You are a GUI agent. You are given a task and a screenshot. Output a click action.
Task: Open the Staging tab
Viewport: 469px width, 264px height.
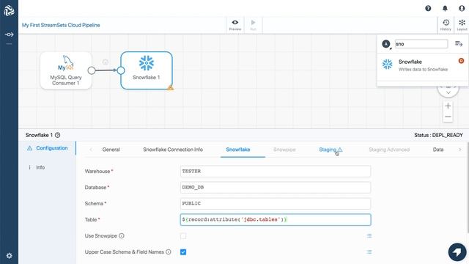pyautogui.click(x=330, y=150)
